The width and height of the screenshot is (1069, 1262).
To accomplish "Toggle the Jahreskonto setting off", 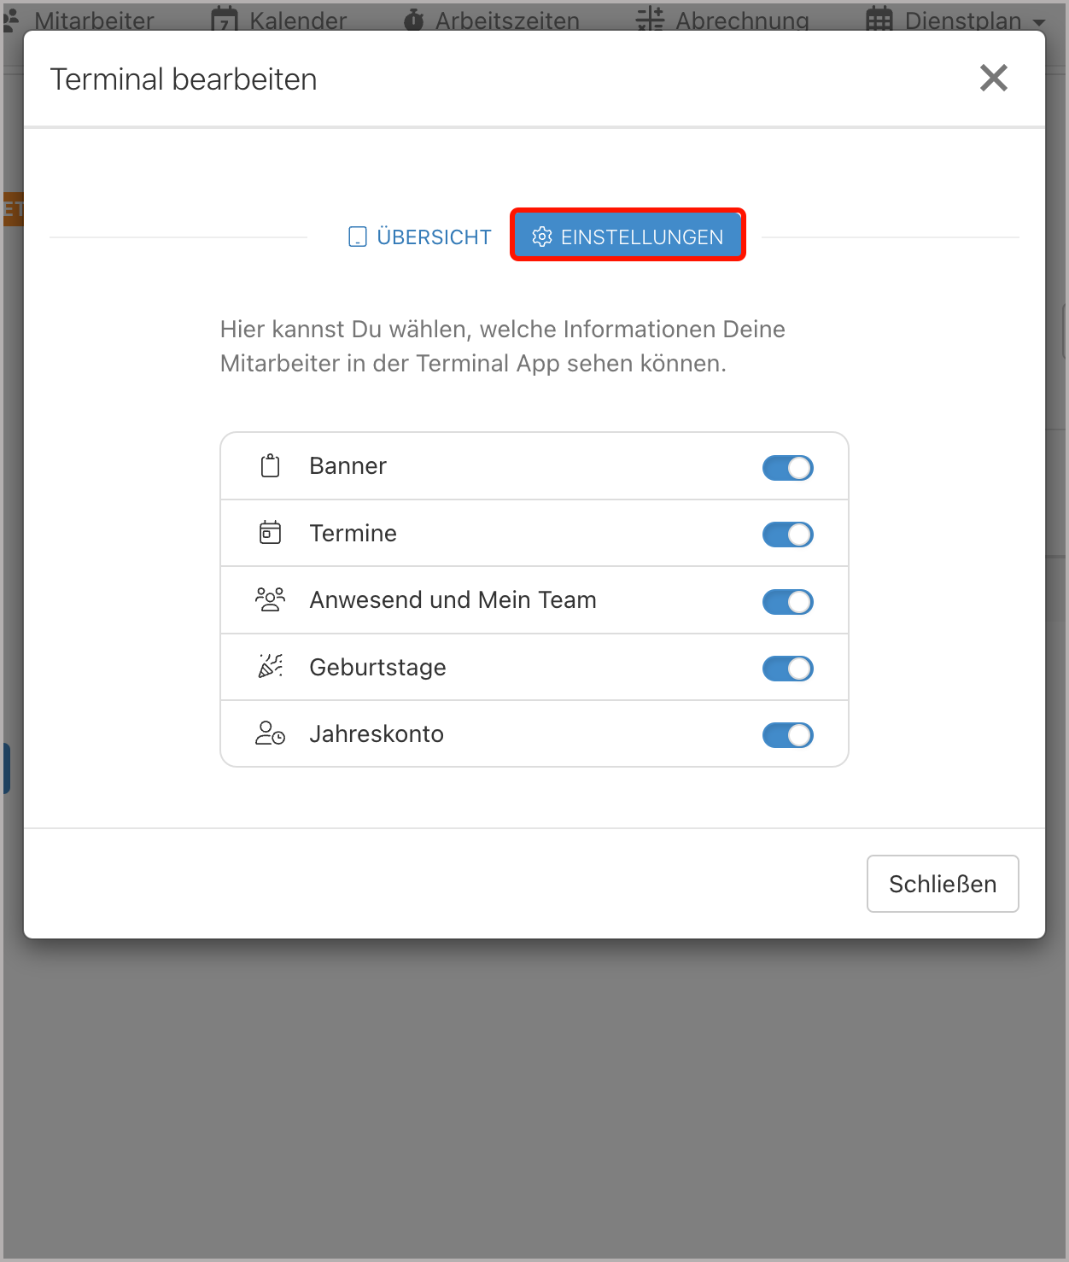I will click(787, 734).
